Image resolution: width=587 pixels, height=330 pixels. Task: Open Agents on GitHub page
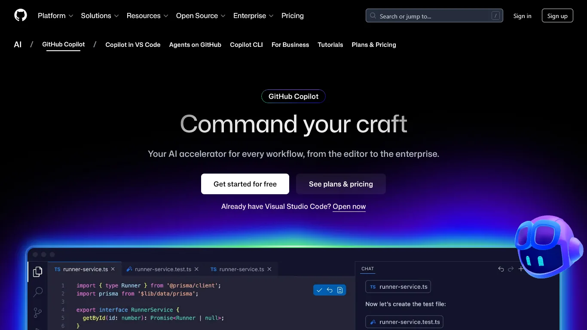(195, 45)
